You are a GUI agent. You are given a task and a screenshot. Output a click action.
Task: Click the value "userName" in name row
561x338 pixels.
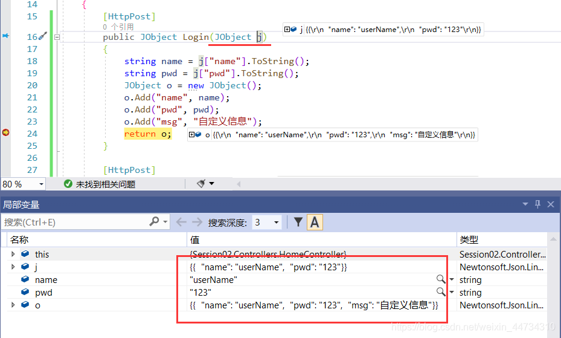point(213,279)
